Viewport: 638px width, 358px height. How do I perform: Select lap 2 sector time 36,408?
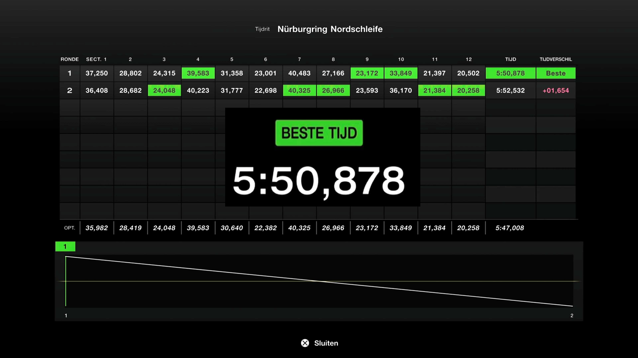(x=97, y=90)
